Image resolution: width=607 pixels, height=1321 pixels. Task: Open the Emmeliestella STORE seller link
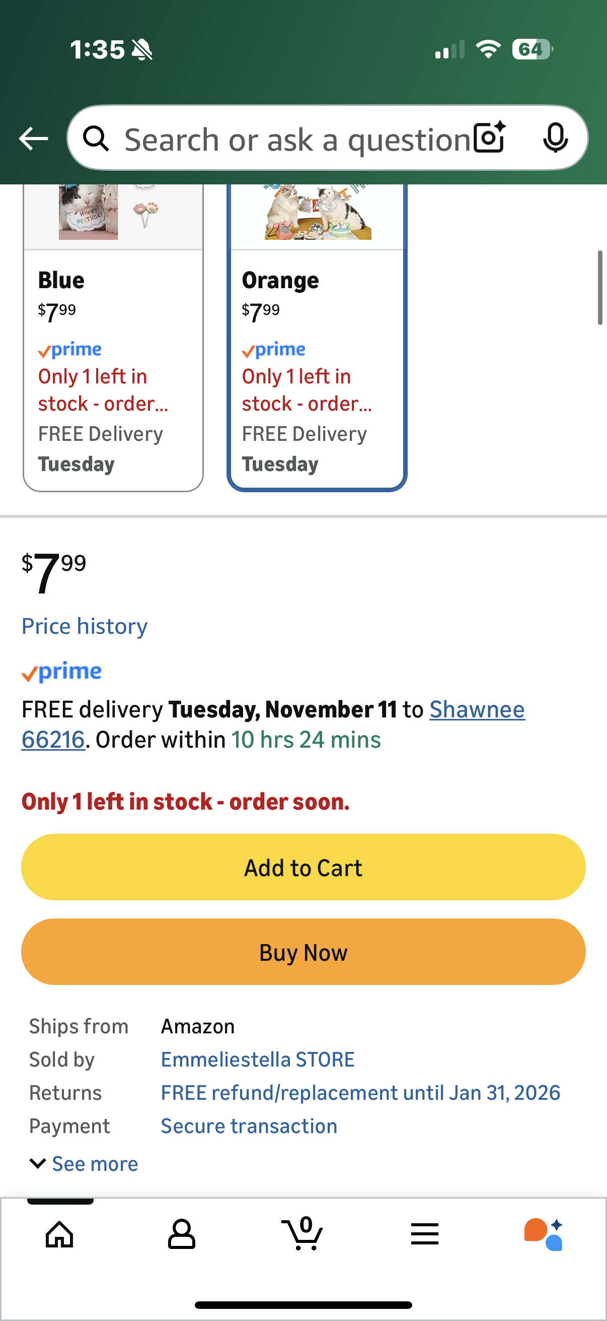click(258, 1060)
